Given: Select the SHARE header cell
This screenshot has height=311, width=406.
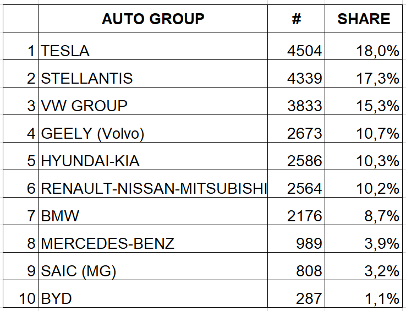Looking at the screenshot, I should [x=364, y=19].
